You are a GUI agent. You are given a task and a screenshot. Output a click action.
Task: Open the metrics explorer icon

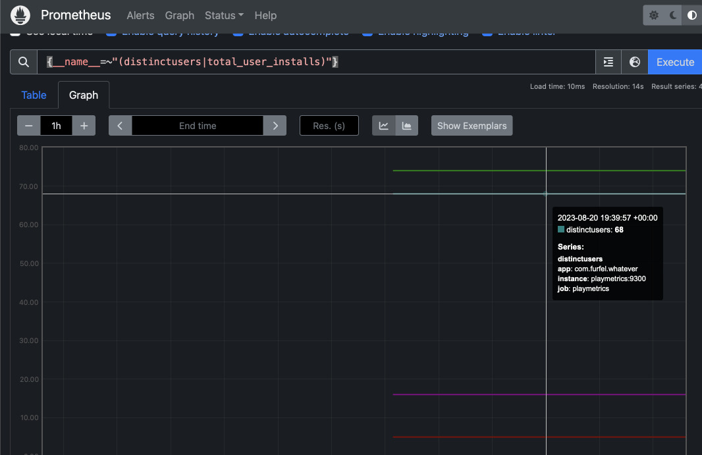coord(608,61)
